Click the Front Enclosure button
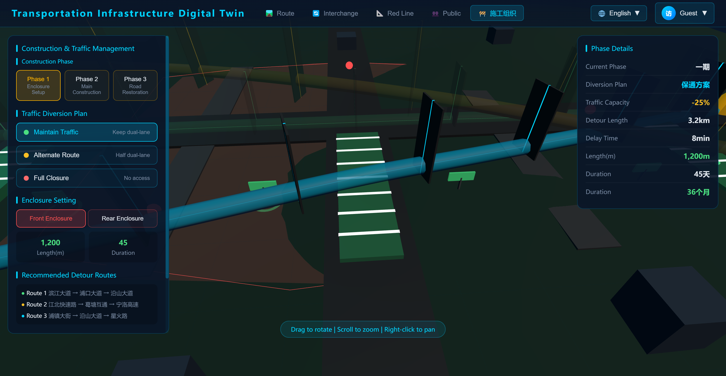726x376 pixels. click(x=51, y=218)
